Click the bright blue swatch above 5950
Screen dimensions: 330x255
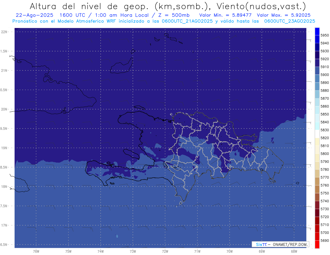[x=317, y=31]
